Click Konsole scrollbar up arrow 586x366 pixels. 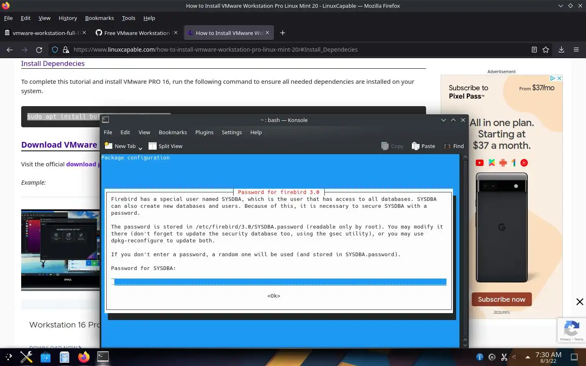465,157
